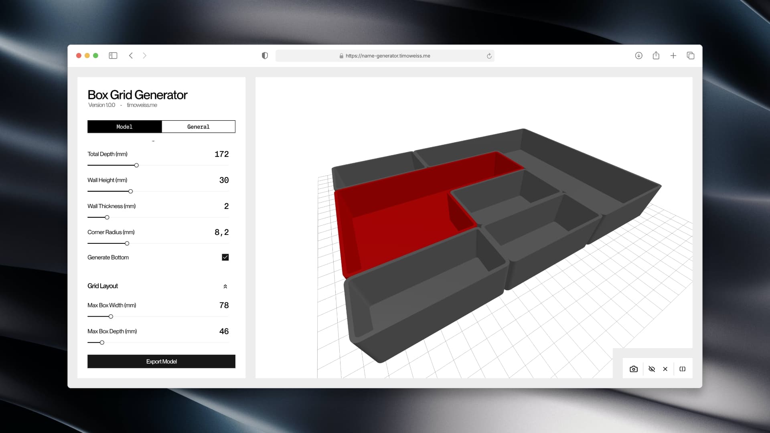Uncheck the Generate Bottom checkbox
The width and height of the screenshot is (770, 433).
(x=225, y=257)
